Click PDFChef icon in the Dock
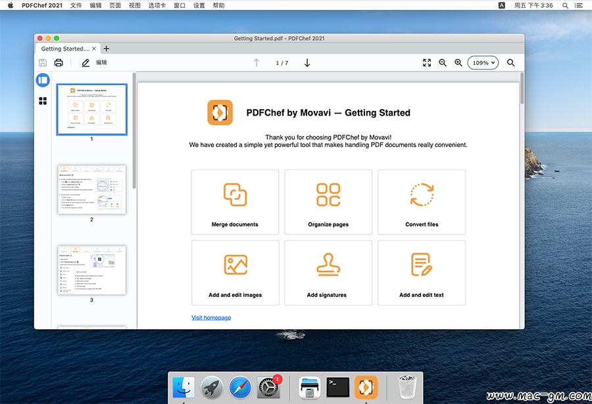Screen dimensions: 592x404 366,388
